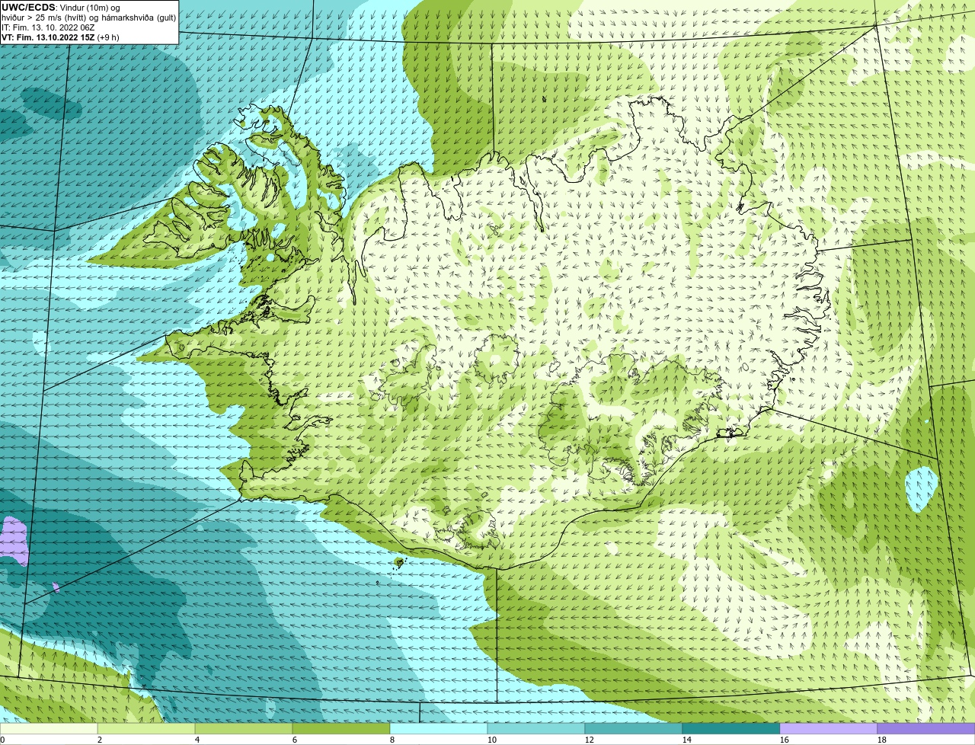This screenshot has width=975, height=745.
Task: Click the 'VT: Fim. 13.10.2022 15Z (+9 h)' line
Action: click(x=60, y=37)
